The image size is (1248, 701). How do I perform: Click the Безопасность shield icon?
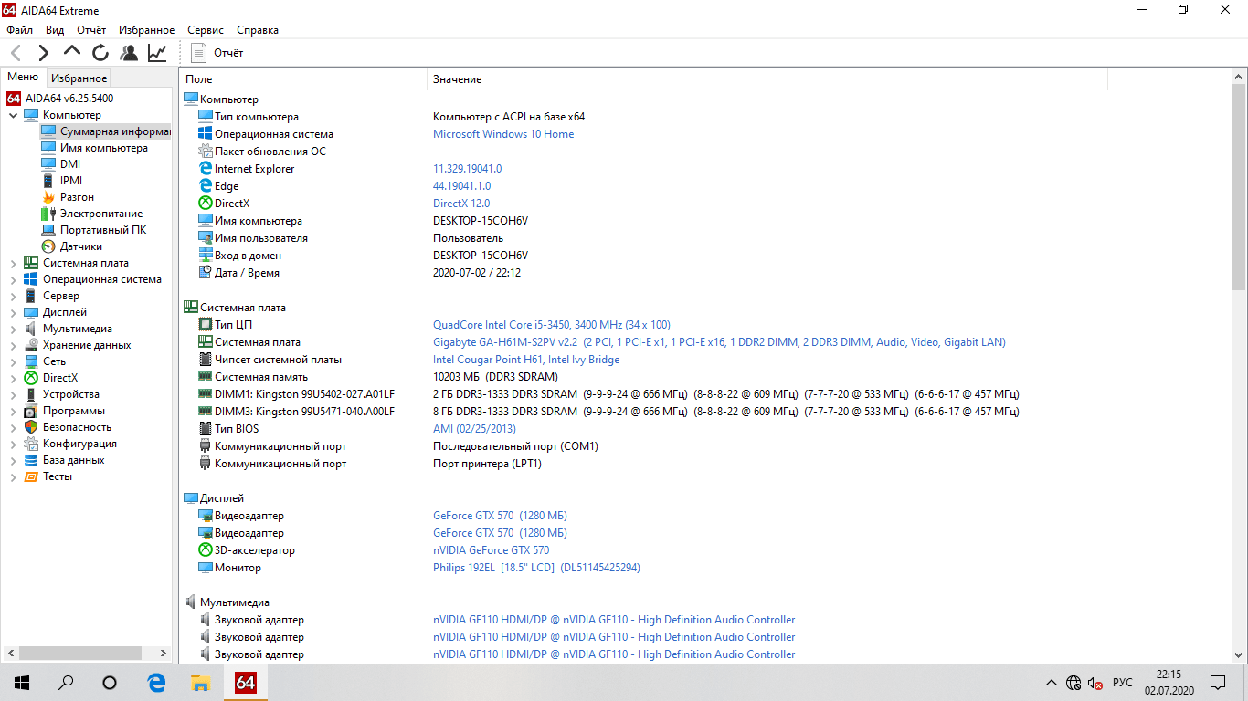(x=31, y=427)
